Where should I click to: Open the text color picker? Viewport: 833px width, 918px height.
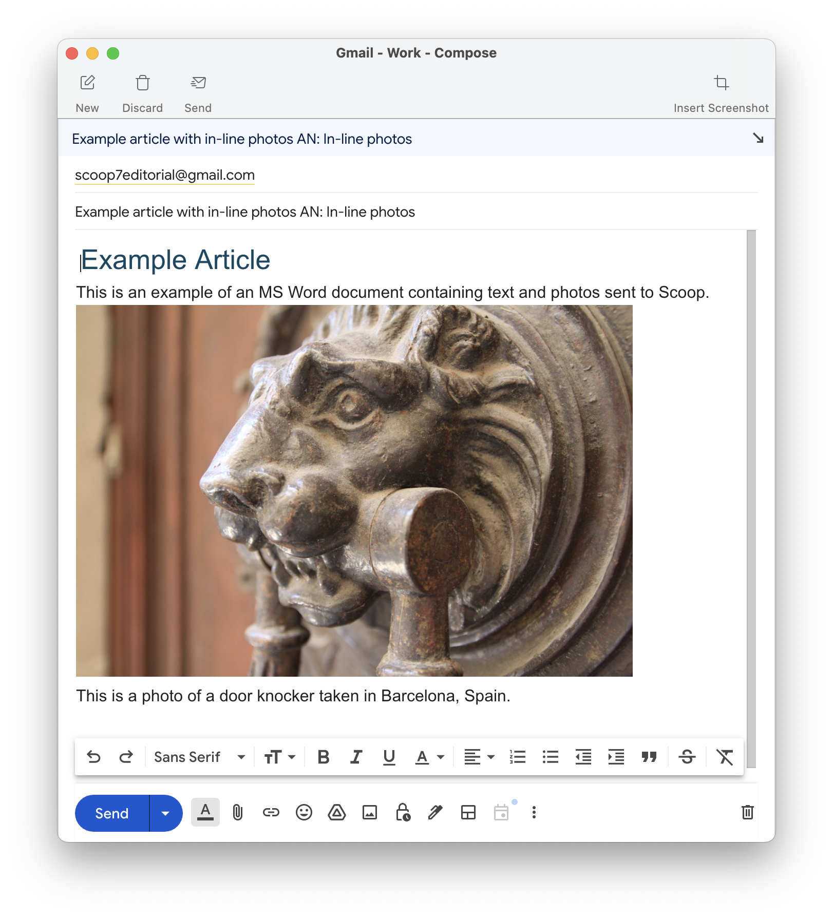[429, 757]
